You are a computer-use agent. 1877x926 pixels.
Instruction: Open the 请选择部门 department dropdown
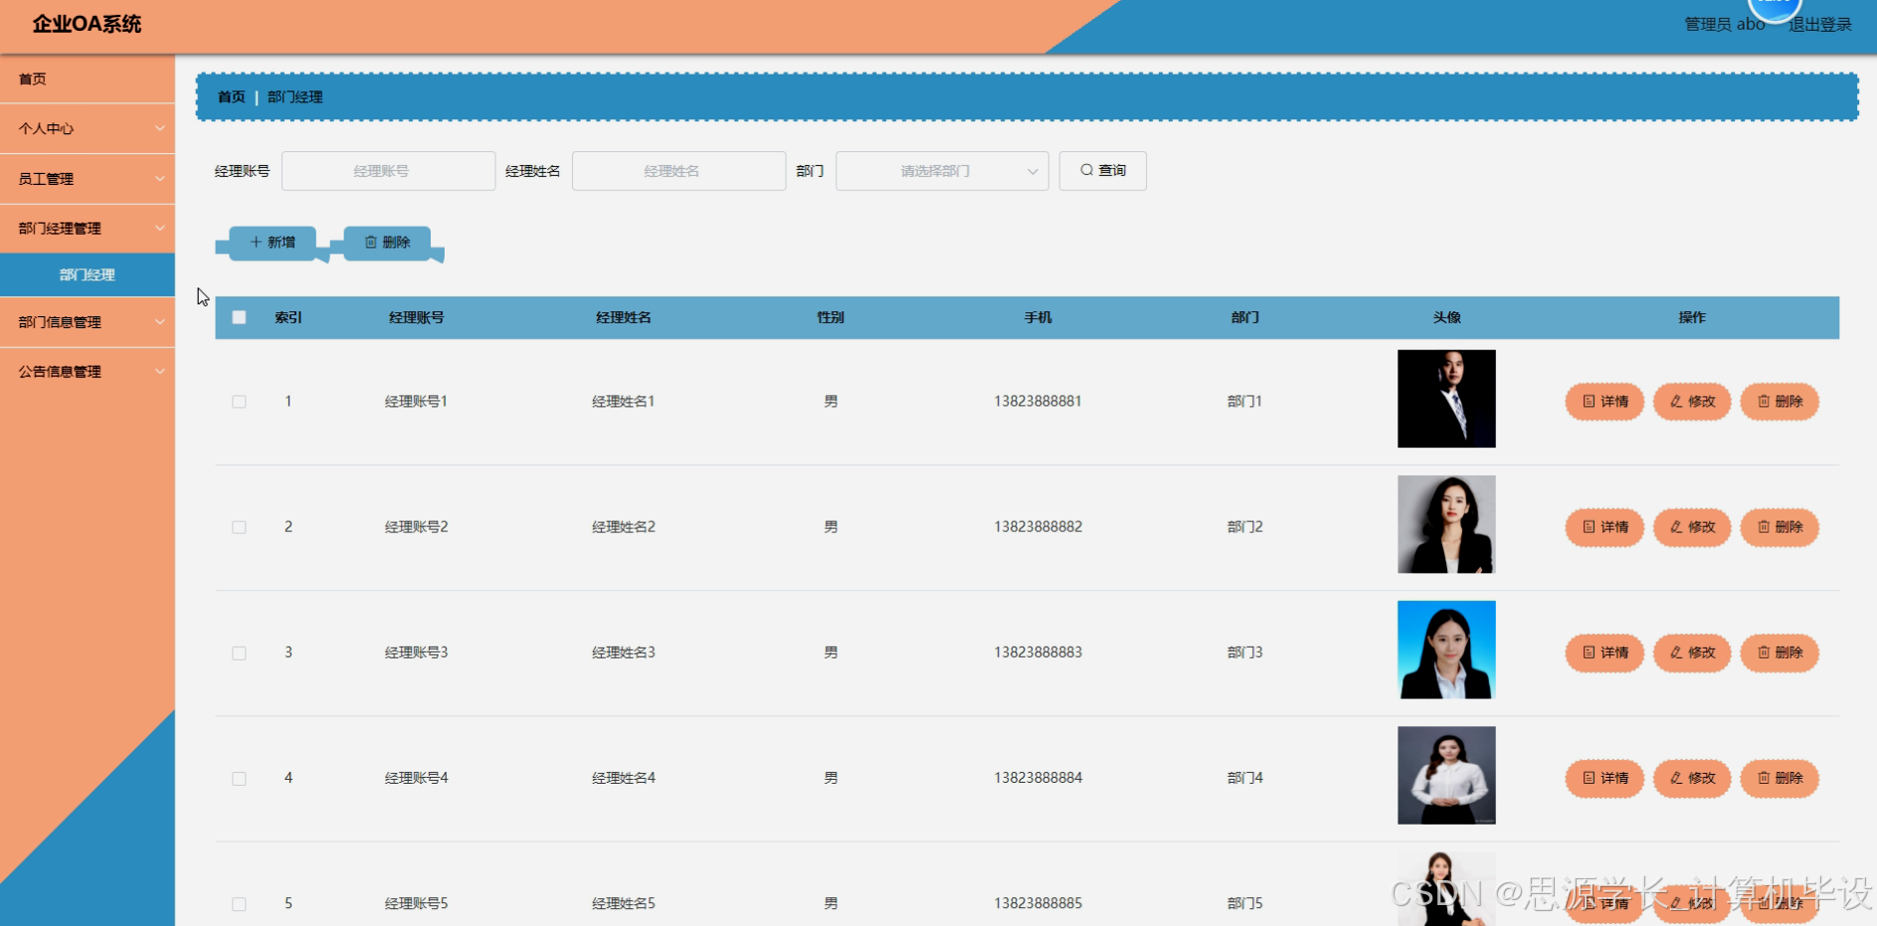pyautogui.click(x=940, y=170)
